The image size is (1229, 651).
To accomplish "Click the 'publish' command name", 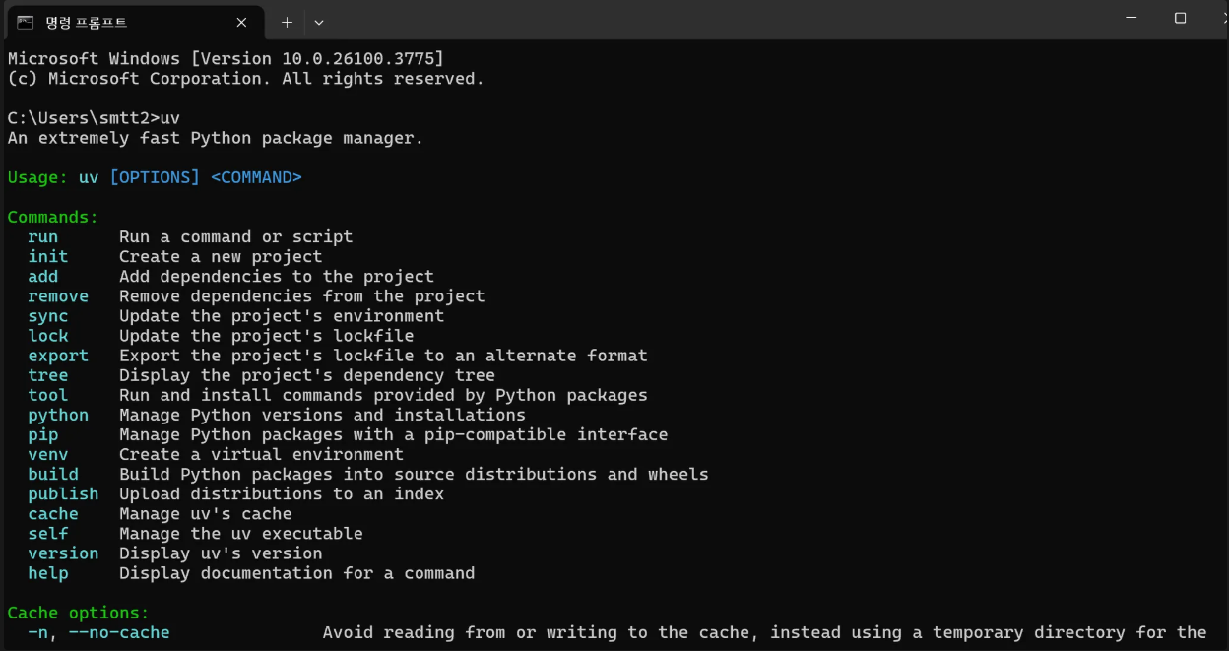I will pyautogui.click(x=63, y=493).
